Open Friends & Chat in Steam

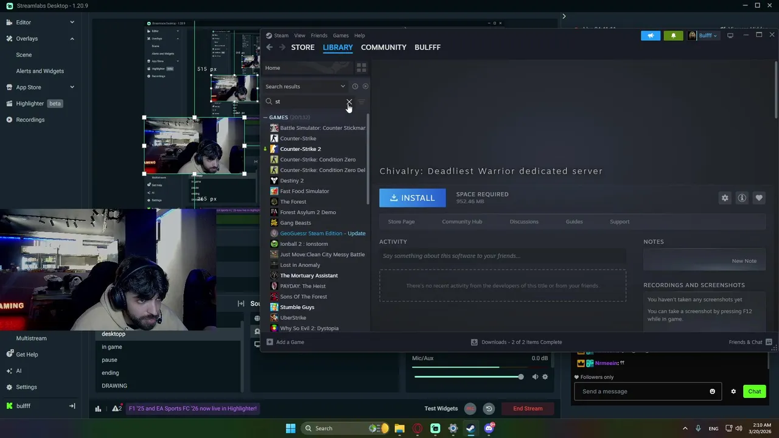750,342
